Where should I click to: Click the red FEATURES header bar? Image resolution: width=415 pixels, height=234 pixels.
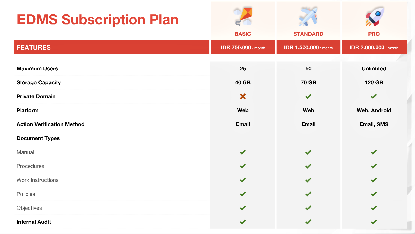(111, 47)
